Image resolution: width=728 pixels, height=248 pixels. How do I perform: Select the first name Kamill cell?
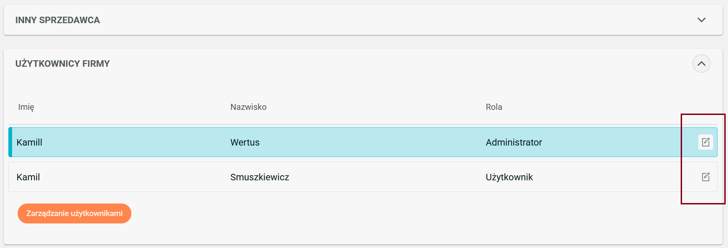pyautogui.click(x=29, y=142)
